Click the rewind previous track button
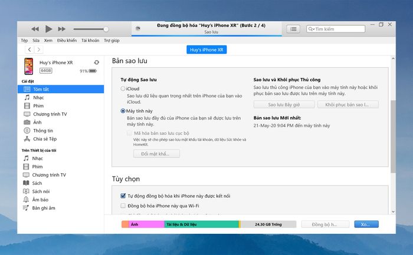 coord(35,29)
